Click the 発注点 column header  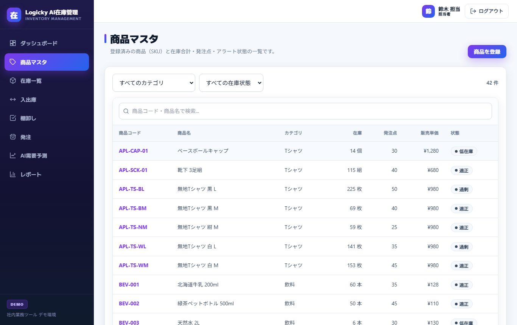pyautogui.click(x=390, y=133)
